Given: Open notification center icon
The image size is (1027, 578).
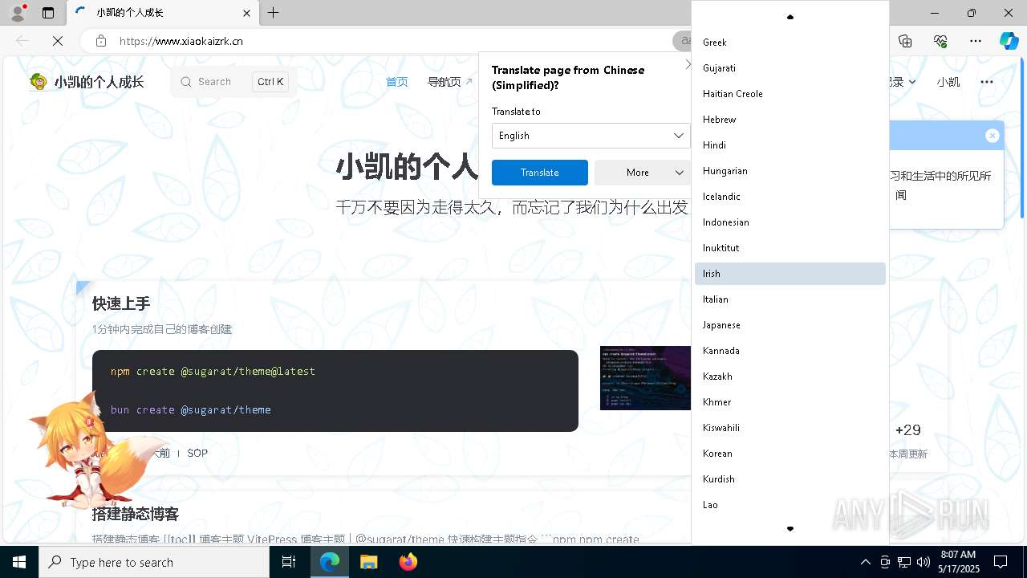Looking at the screenshot, I should pos(1001,562).
